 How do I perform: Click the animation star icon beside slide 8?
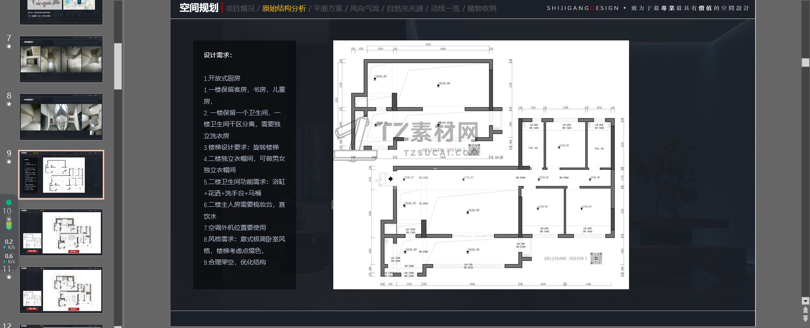tap(9, 104)
